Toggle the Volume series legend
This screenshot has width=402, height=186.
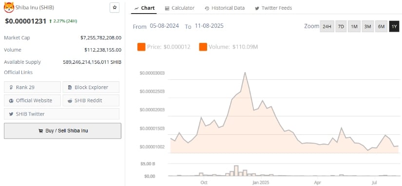[229, 47]
